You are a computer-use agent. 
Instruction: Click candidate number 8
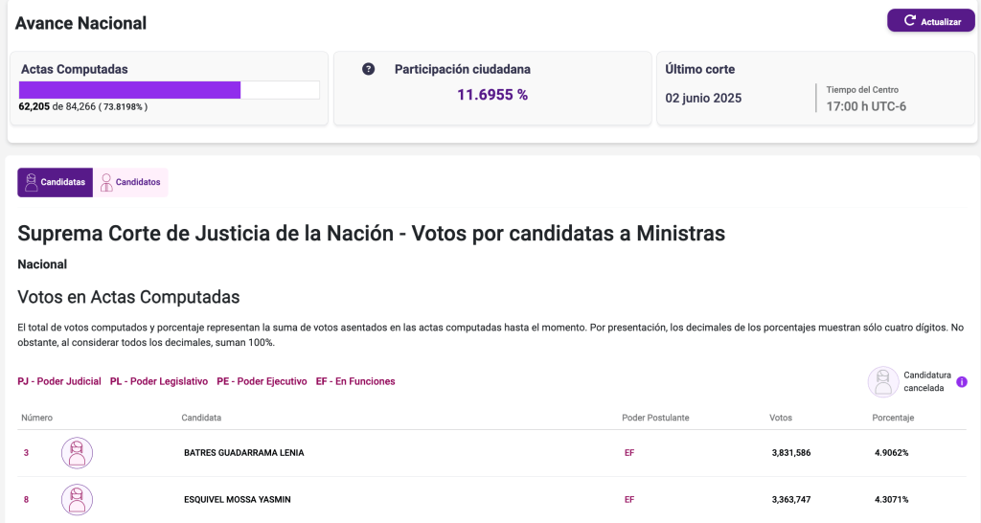point(26,499)
